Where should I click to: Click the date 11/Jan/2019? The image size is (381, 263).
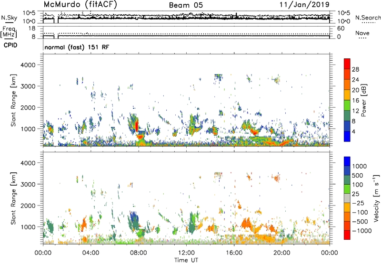[x=304, y=4]
